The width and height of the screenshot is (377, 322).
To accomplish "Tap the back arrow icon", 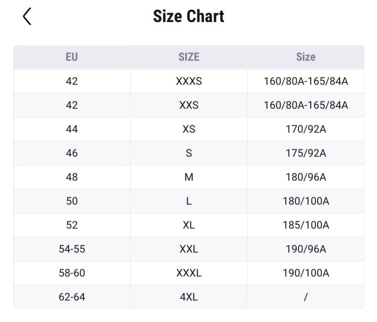I will click(27, 17).
